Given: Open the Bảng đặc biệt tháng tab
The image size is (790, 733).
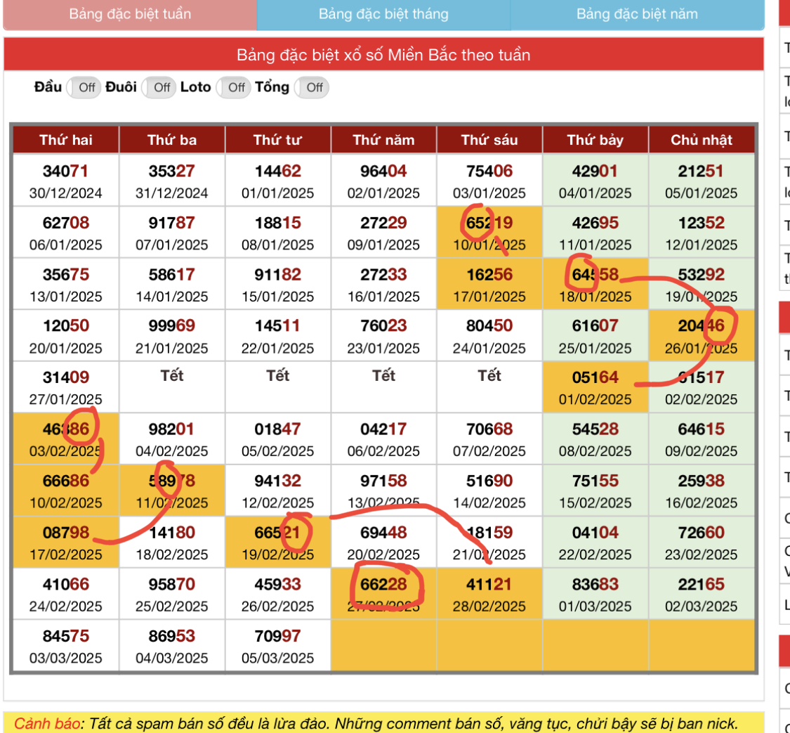Looking at the screenshot, I should (383, 15).
